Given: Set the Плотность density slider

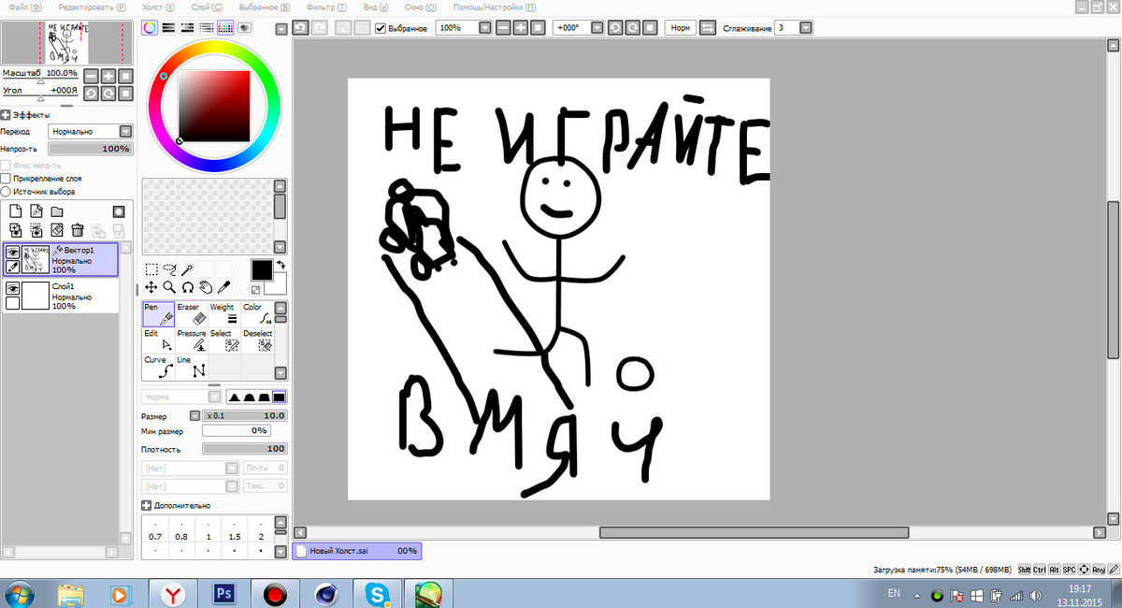Looking at the screenshot, I should tap(244, 449).
